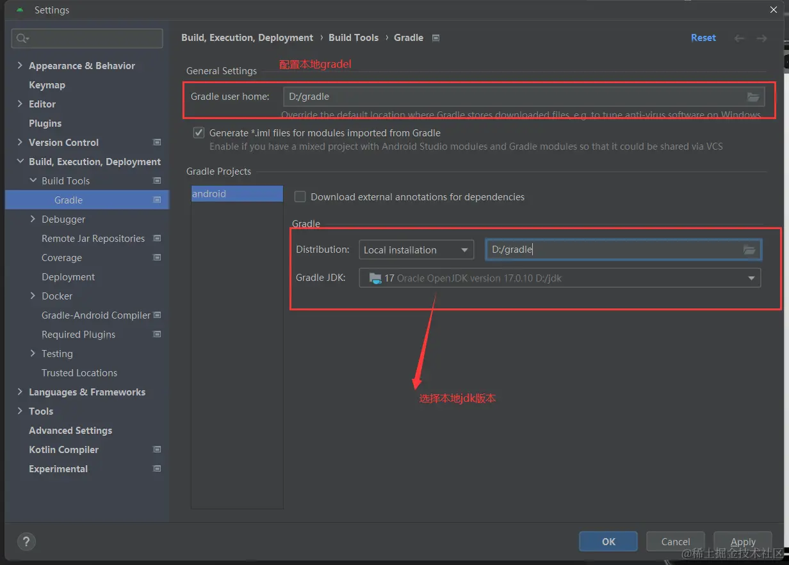Image resolution: width=789 pixels, height=565 pixels.
Task: Collapse Build, Execution, Deployment section
Action: point(20,161)
